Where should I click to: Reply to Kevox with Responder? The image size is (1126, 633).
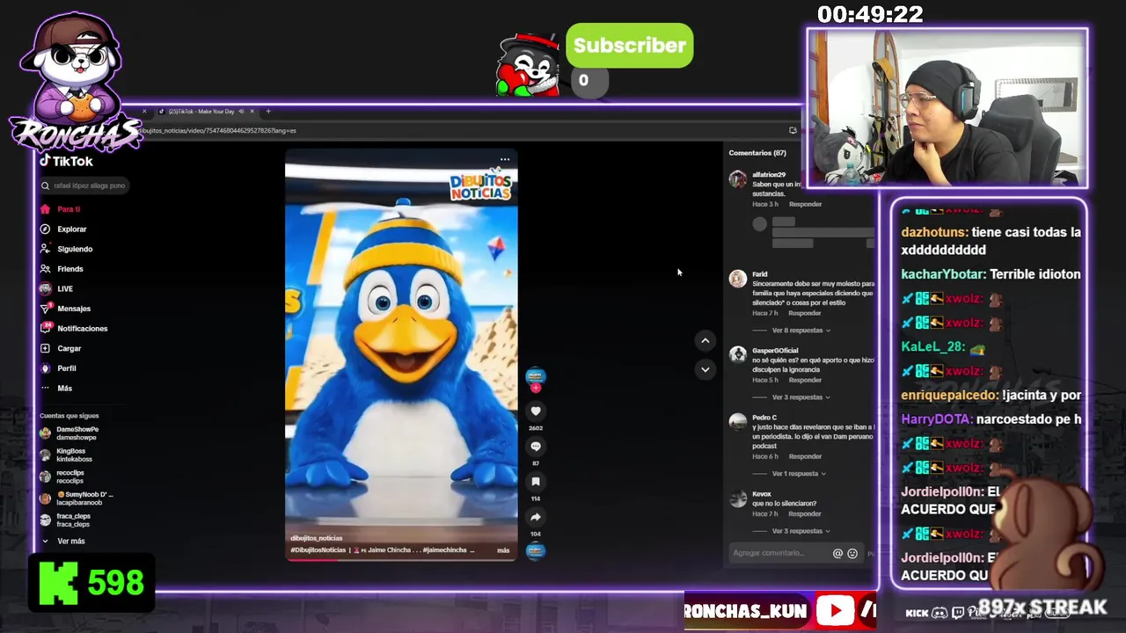click(x=805, y=513)
